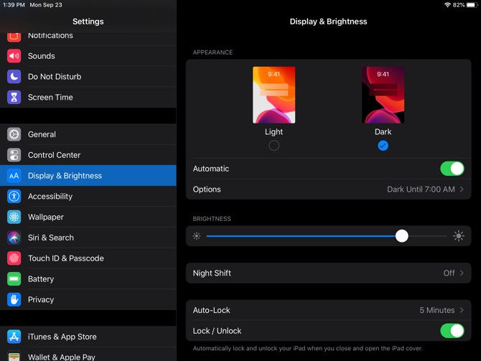The width and height of the screenshot is (481, 361).
Task: Tap the Touch ID fingerprint icon
Action: coord(14,258)
